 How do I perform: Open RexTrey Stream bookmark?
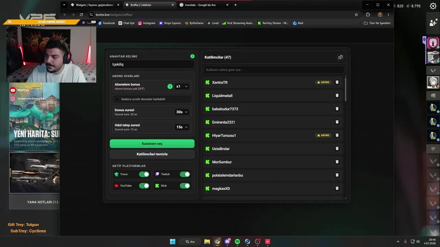(x=273, y=23)
